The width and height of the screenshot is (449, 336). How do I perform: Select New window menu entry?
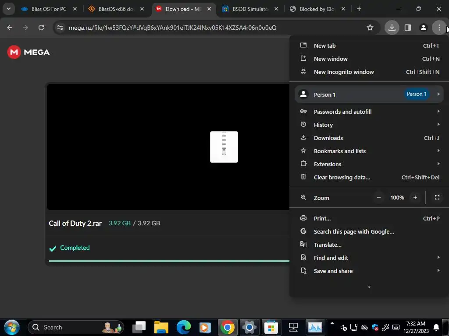(369, 59)
